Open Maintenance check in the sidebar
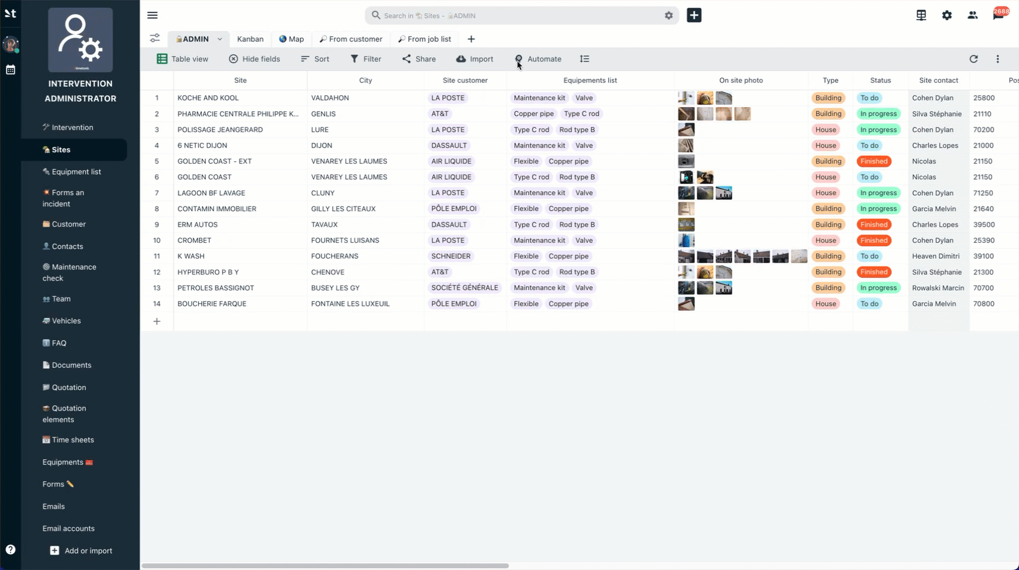1019x570 pixels. point(69,273)
